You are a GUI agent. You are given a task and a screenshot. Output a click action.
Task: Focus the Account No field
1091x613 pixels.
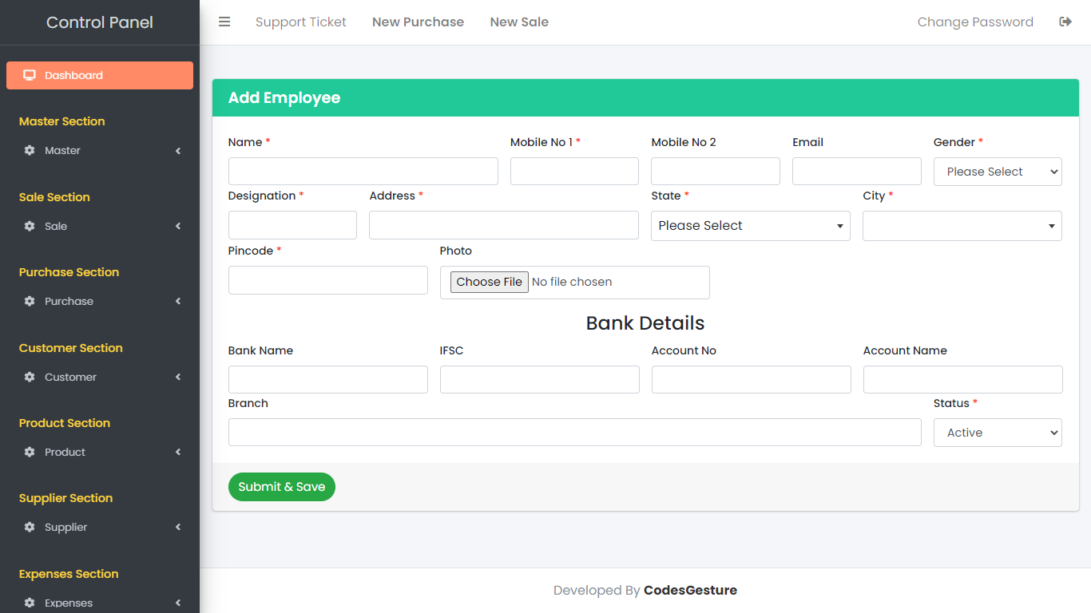[752, 379]
